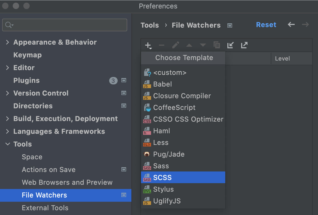This screenshot has width=318, height=215.
Task: Select Tools in the breadcrumb path
Action: click(x=150, y=25)
